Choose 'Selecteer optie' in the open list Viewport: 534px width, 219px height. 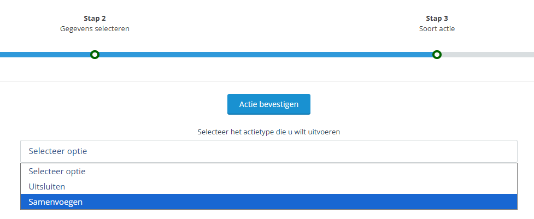point(57,171)
